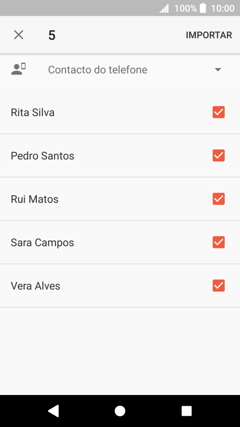Tap the phone contact source icon
Viewport: 240px width, 427px height.
(18, 69)
